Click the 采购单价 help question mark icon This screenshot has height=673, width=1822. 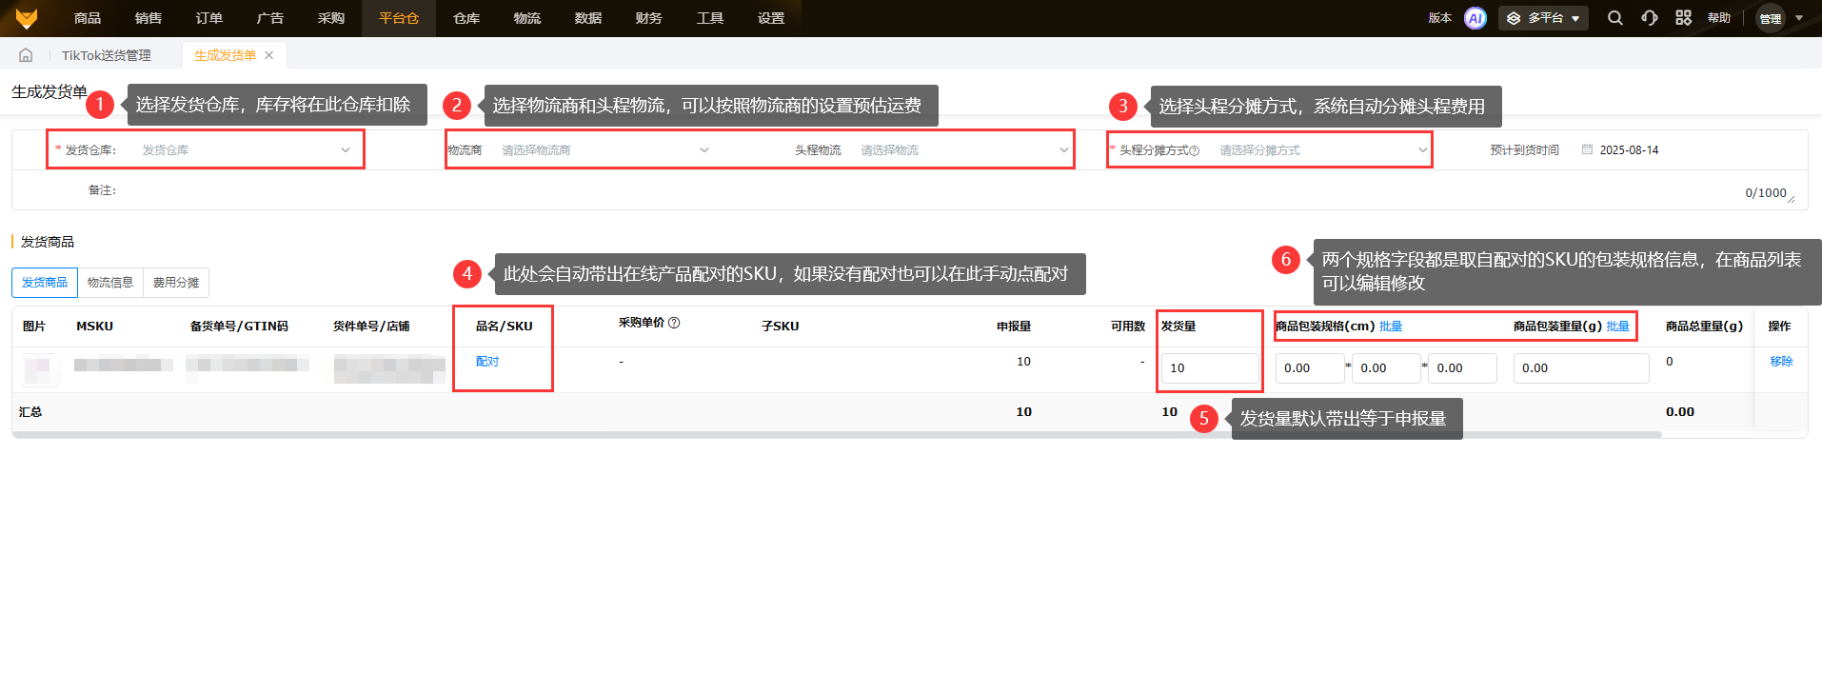pyautogui.click(x=674, y=323)
